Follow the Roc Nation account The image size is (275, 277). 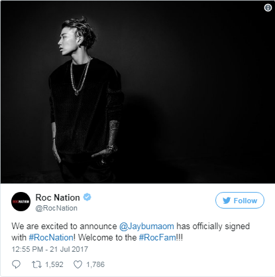click(240, 201)
